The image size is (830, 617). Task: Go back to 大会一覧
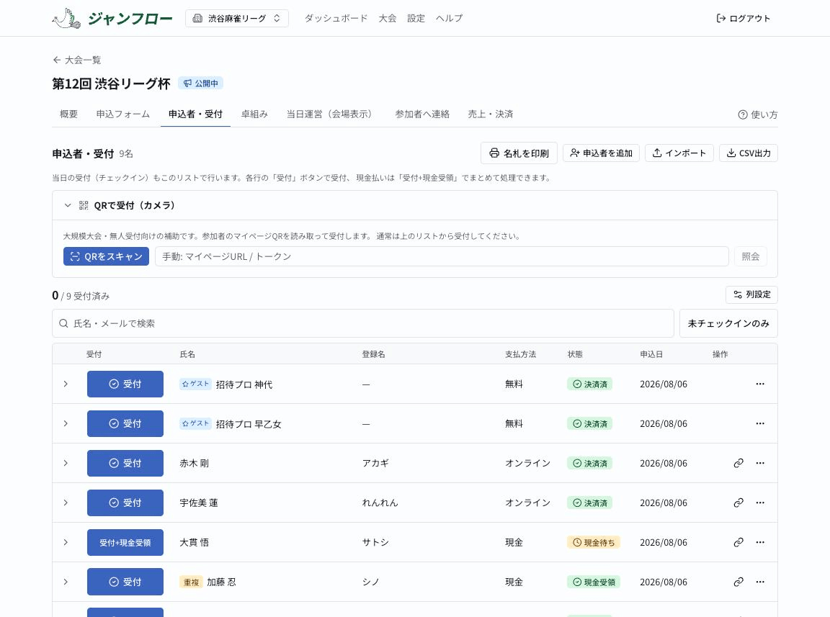point(77,60)
